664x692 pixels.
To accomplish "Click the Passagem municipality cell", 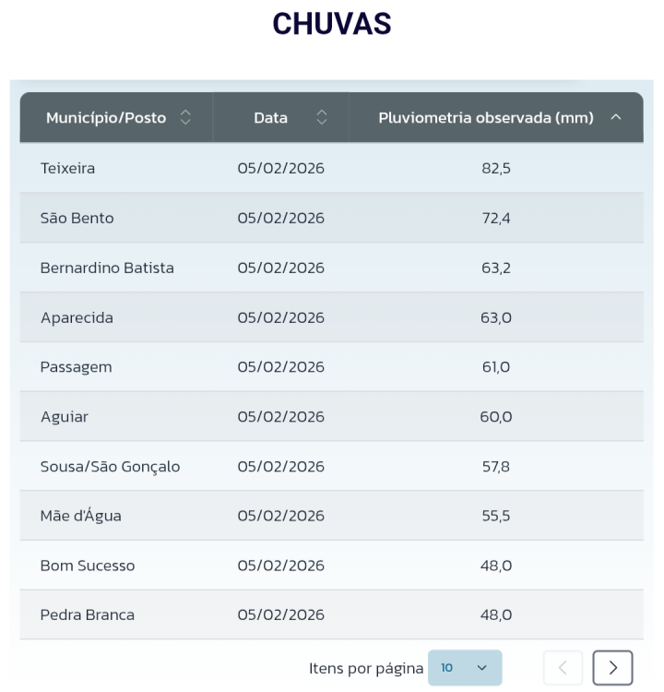I will [77, 367].
